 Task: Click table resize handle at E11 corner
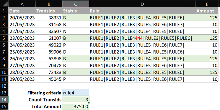(x=218, y=82)
